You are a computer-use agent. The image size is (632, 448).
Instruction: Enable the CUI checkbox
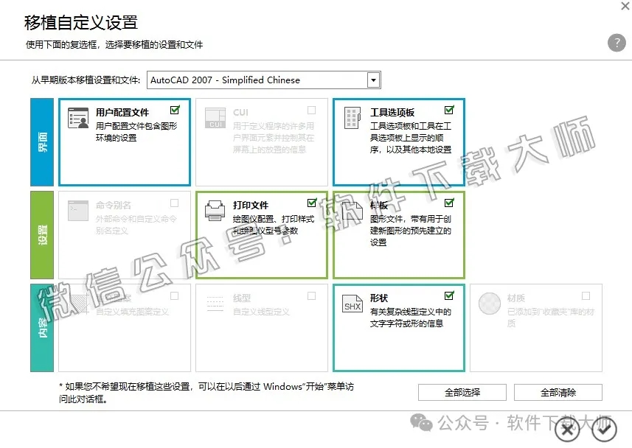311,108
